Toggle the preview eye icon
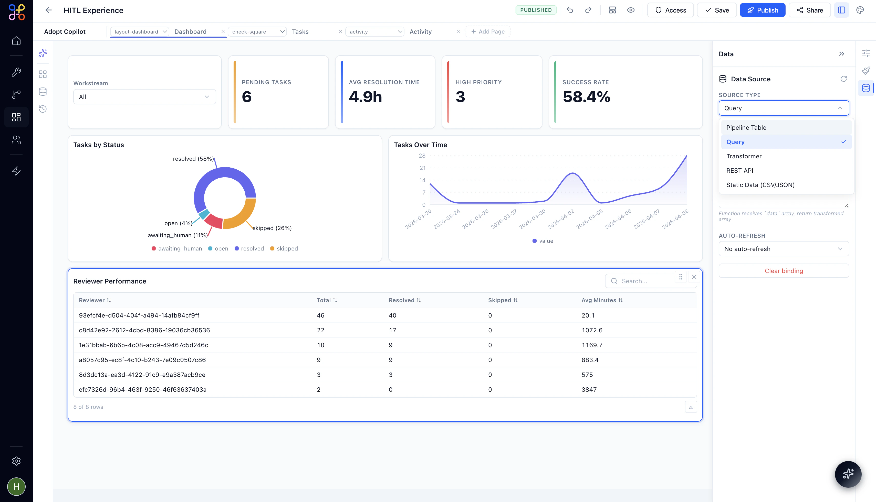This screenshot has height=502, width=876. pos(631,10)
